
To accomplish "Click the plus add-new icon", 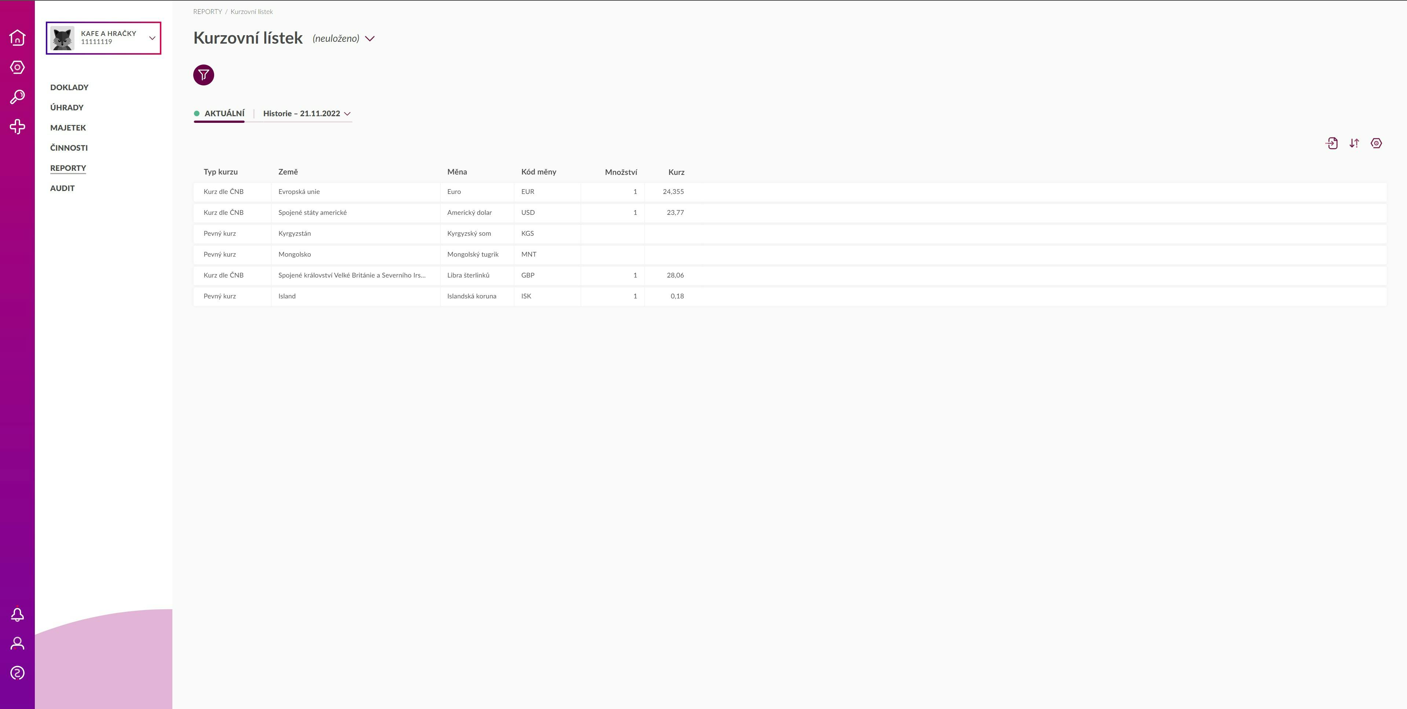I will click(18, 127).
